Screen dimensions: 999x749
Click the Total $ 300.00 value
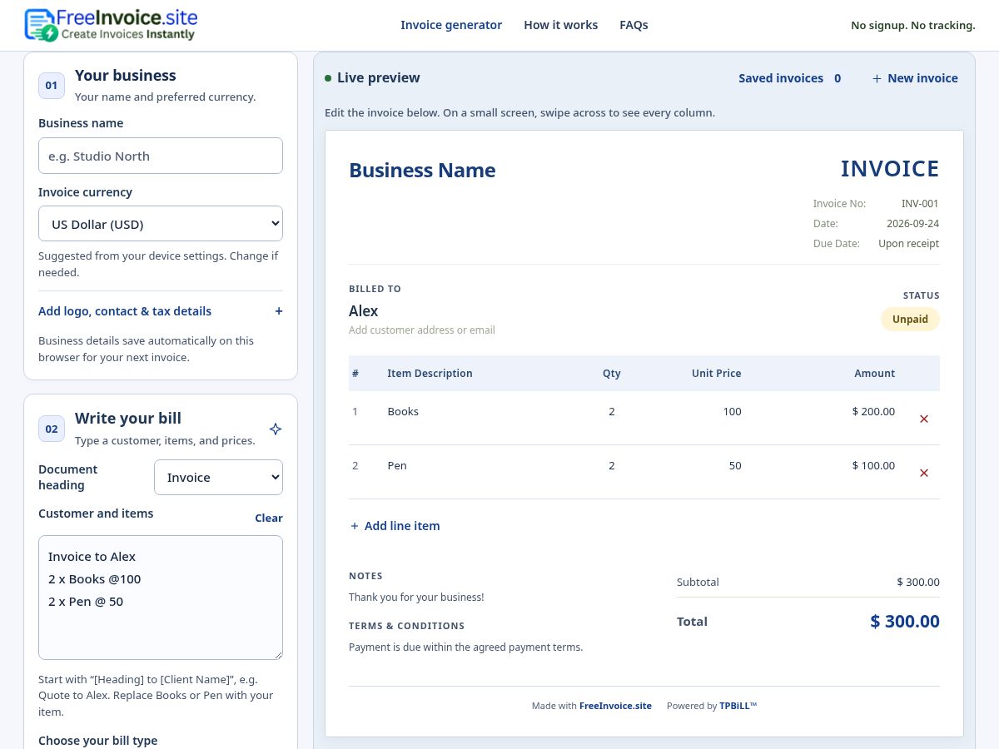coord(905,622)
